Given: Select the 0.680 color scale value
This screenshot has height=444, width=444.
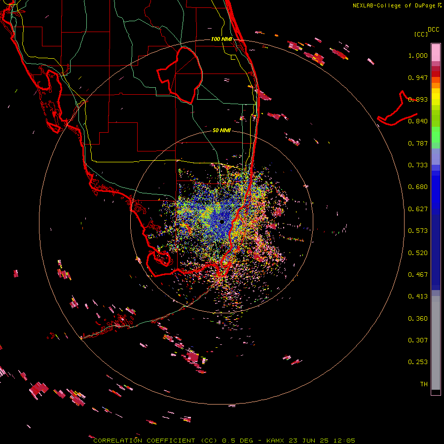Looking at the screenshot, I should tap(418, 187).
